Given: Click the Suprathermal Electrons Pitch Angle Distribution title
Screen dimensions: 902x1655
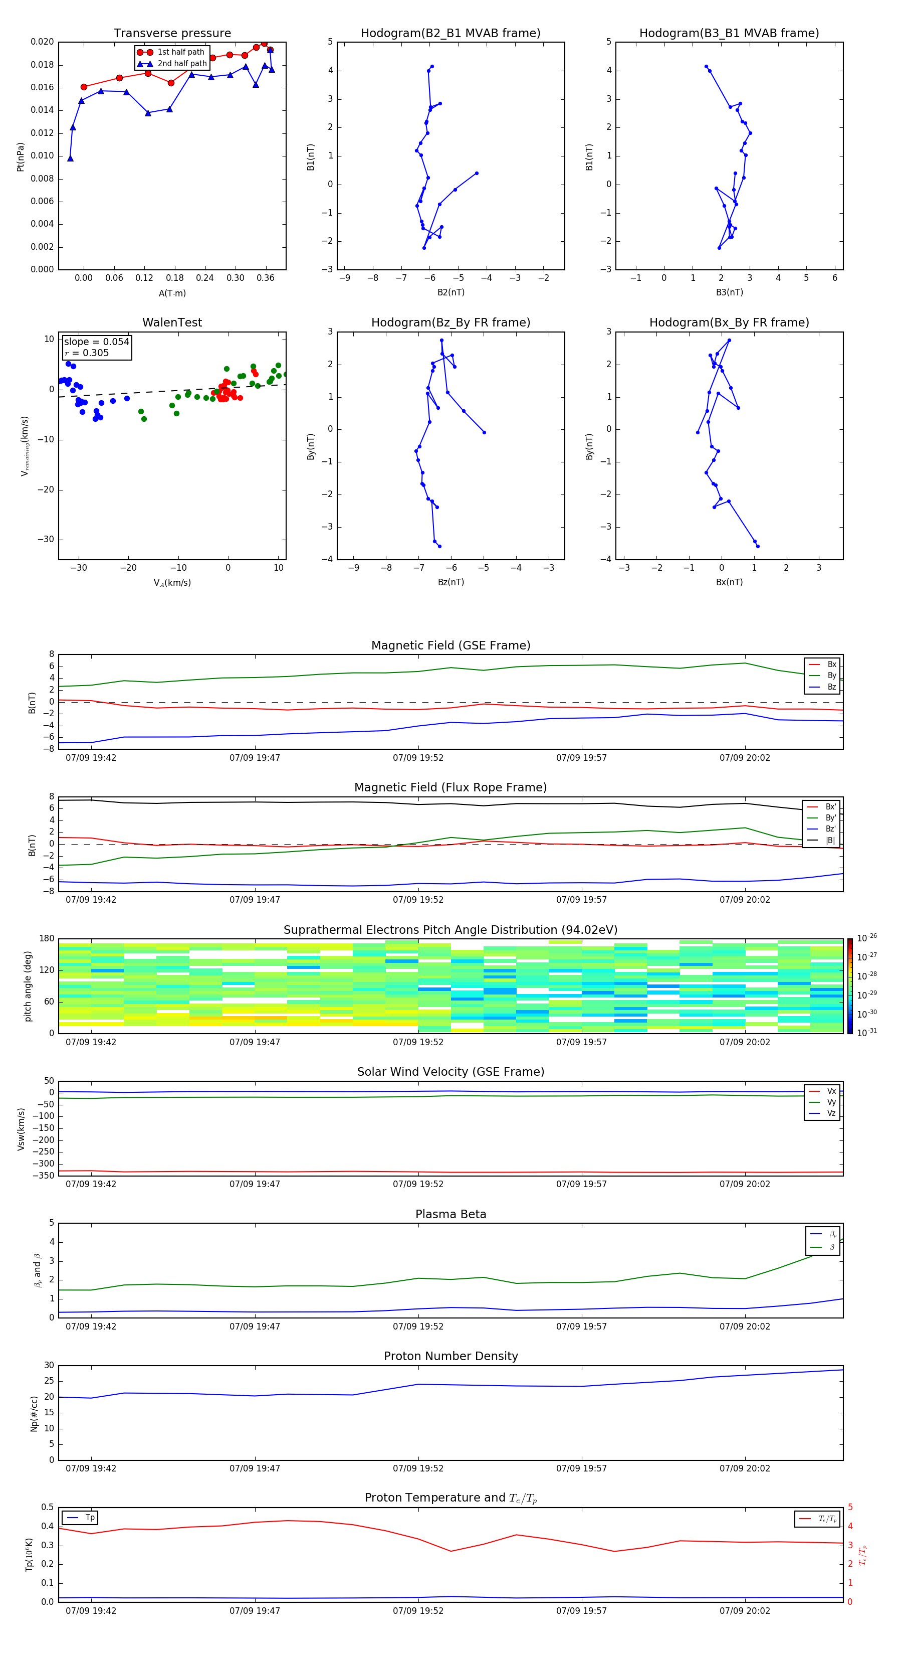Looking at the screenshot, I should coord(450,930).
